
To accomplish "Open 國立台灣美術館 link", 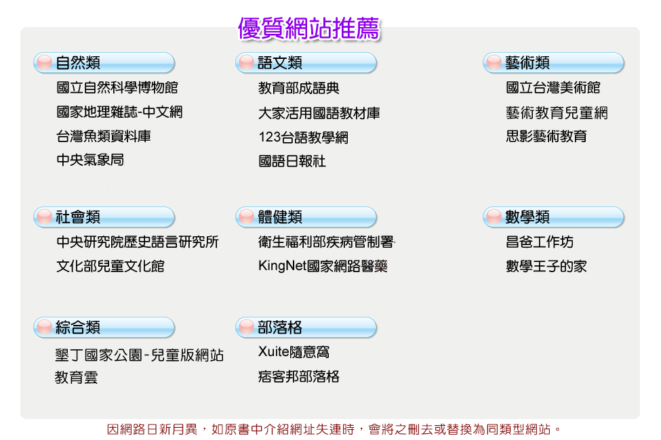I will (553, 87).
